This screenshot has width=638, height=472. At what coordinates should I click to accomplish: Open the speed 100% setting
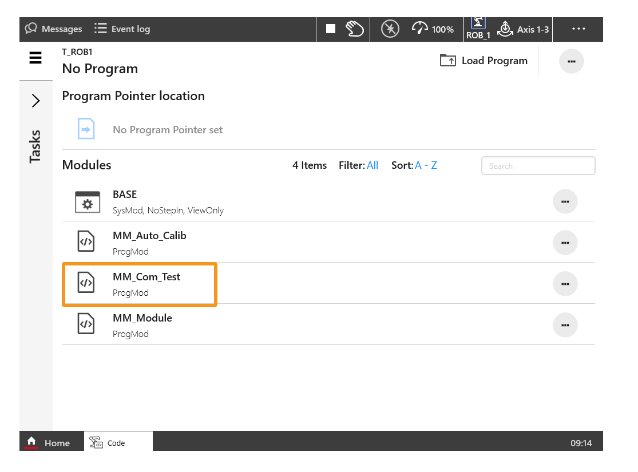[x=433, y=29]
